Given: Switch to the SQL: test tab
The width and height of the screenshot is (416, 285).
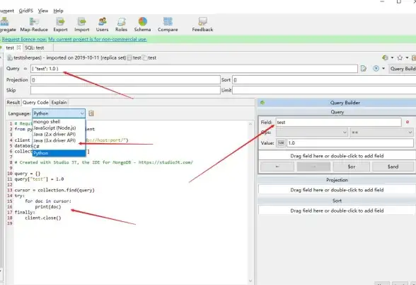Looking at the screenshot, I should coord(35,48).
